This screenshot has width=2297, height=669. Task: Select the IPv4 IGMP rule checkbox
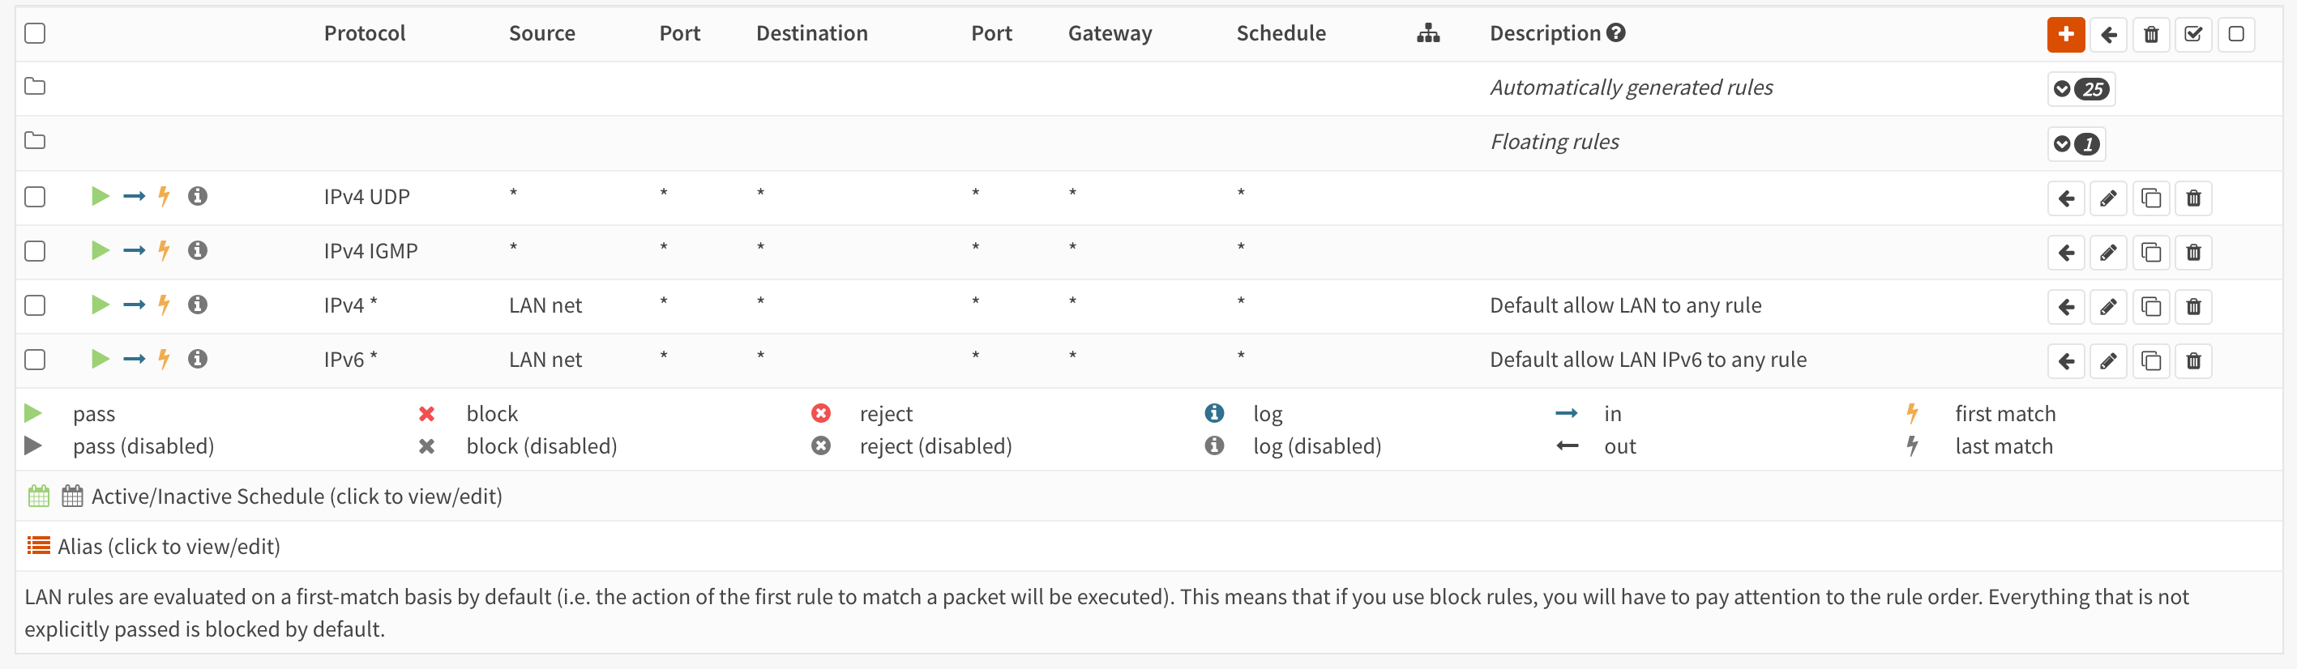(x=35, y=251)
